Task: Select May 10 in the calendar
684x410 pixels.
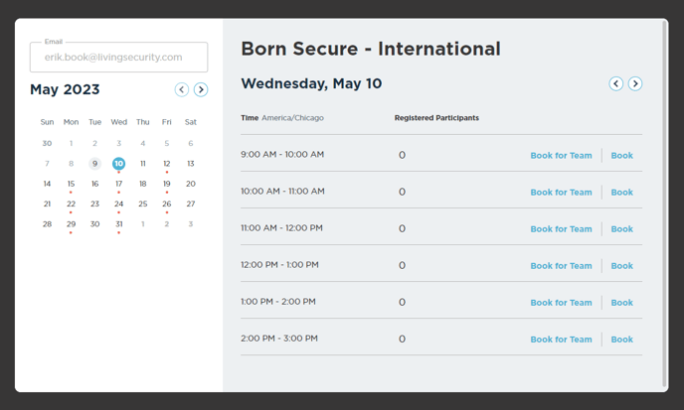Action: point(118,164)
